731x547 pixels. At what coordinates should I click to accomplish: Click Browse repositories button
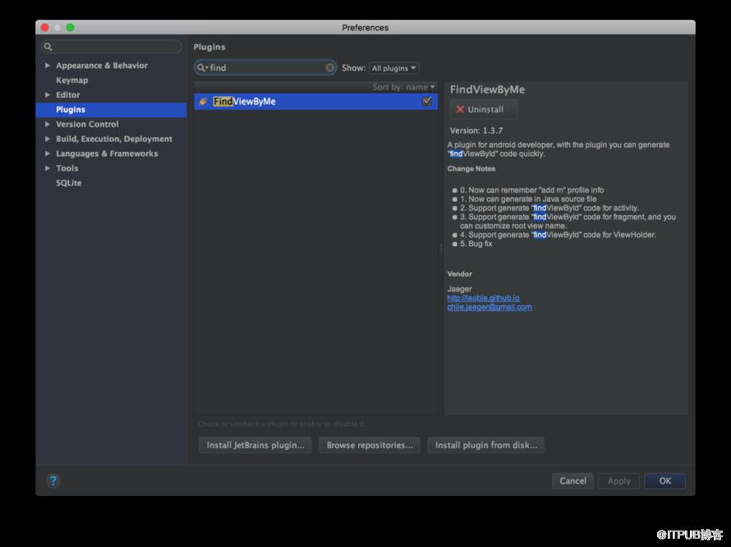coord(370,445)
